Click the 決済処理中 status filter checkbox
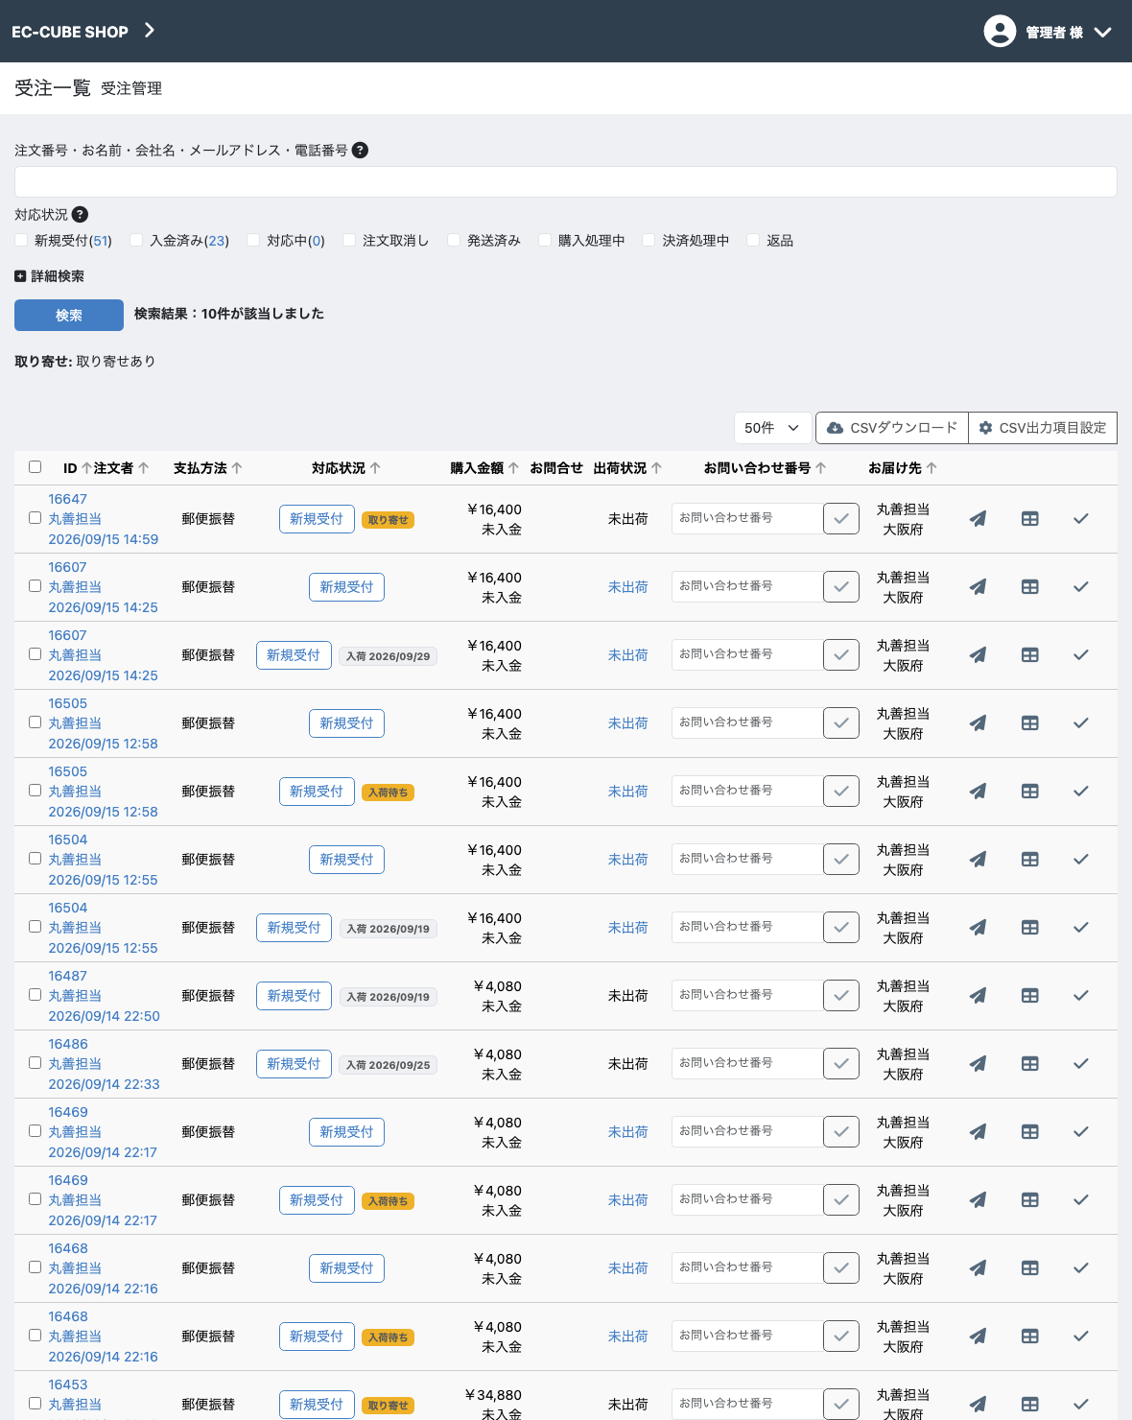 [x=649, y=240]
